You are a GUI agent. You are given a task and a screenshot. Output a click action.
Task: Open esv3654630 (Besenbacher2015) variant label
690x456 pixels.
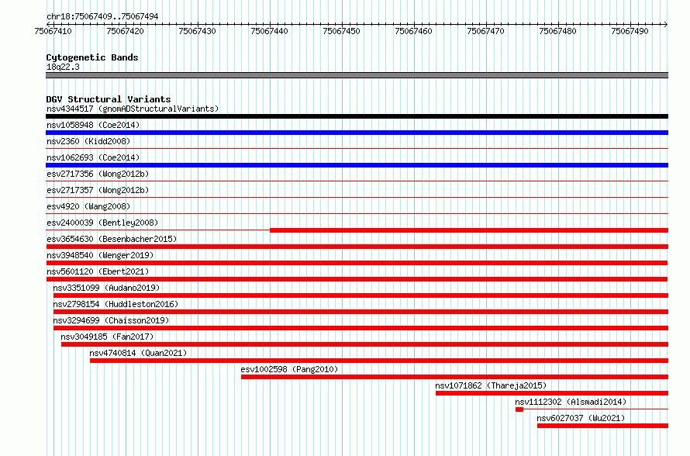click(x=112, y=239)
